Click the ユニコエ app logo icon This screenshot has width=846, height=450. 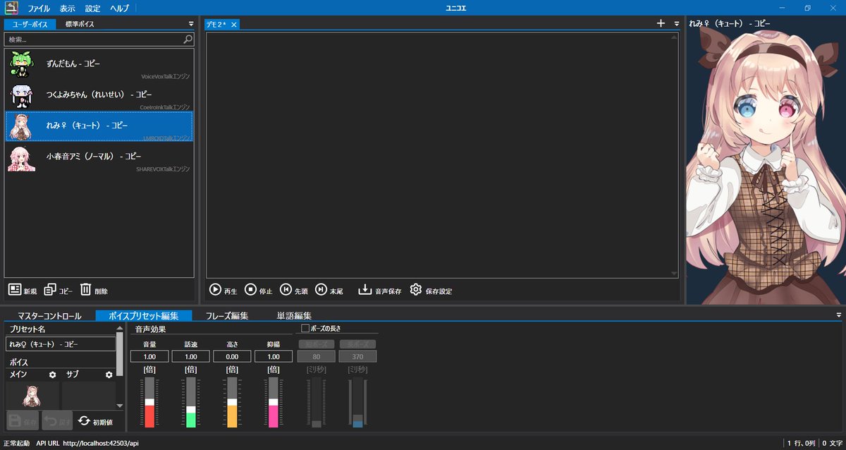click(x=10, y=8)
